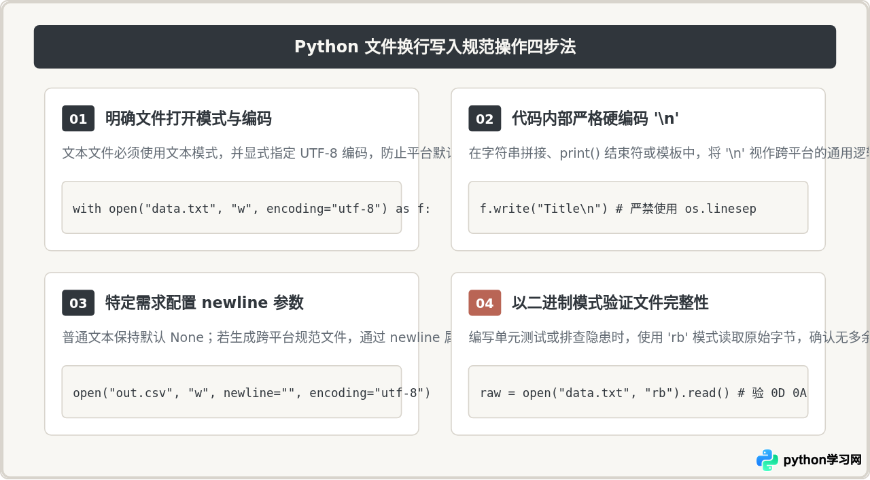
Task: Click the code block 'with open("data.txt", "w"...'
Action: pos(232,207)
